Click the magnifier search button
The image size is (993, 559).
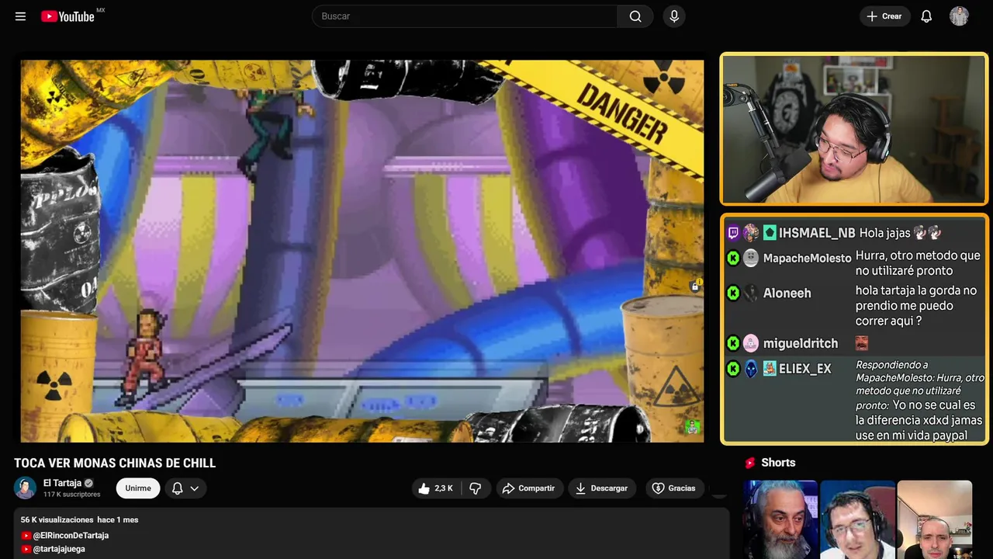(635, 16)
